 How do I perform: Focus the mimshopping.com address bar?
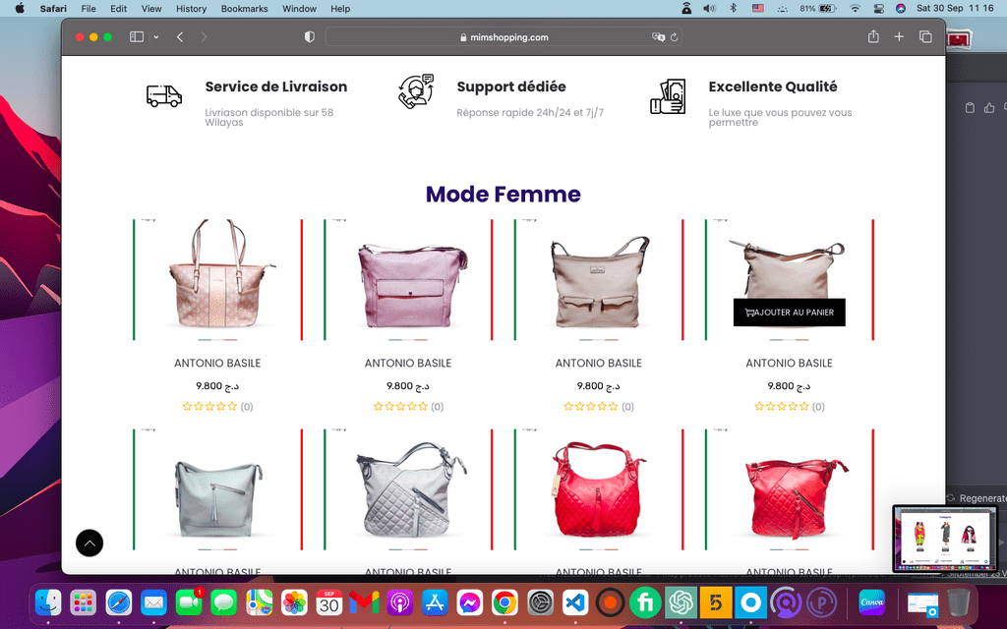click(503, 37)
